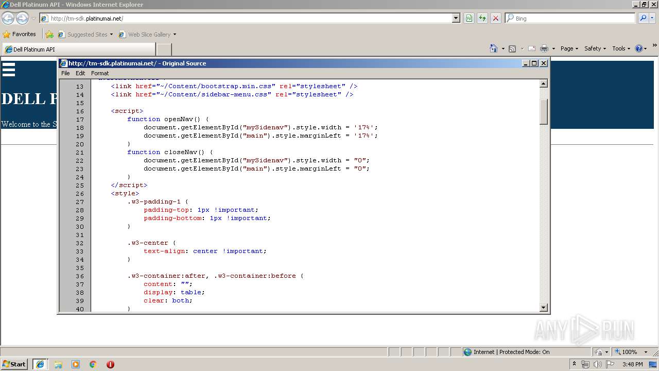Click the security zone lock icon in status bar
The image size is (659, 371).
point(599,352)
